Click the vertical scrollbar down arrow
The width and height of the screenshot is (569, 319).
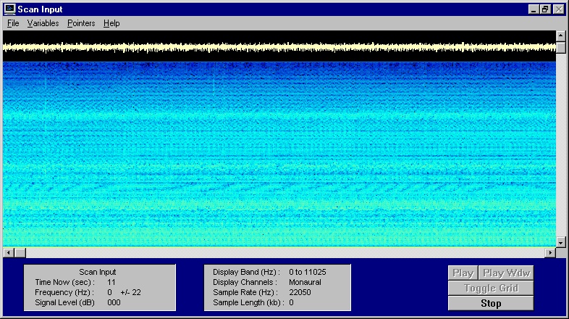click(x=561, y=241)
